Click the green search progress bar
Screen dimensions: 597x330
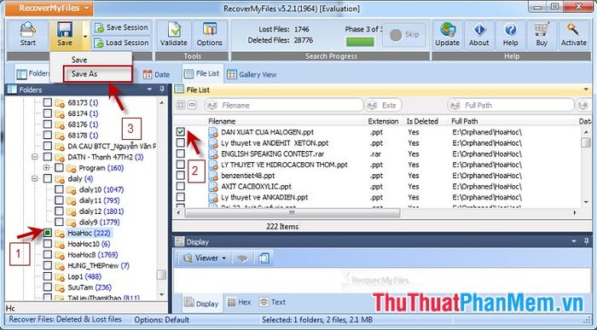pyautogui.click(x=360, y=42)
